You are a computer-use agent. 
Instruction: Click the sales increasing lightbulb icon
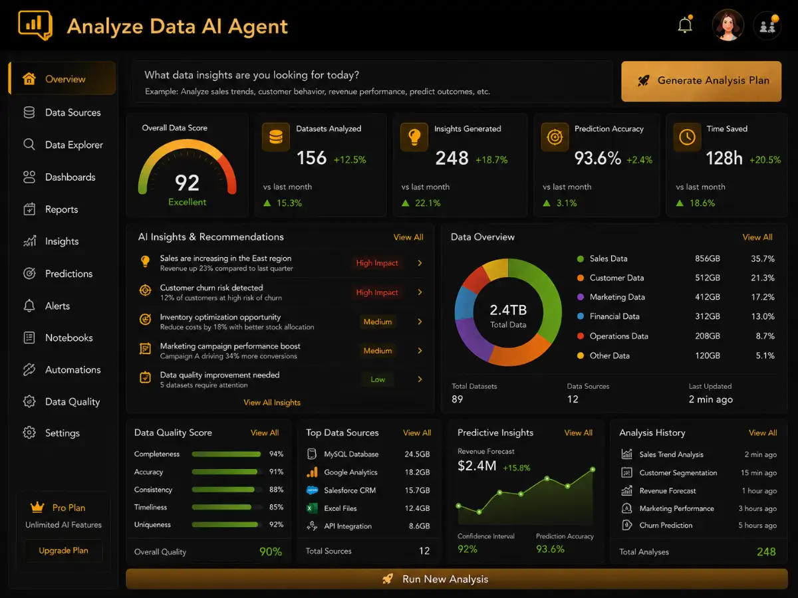tap(145, 262)
